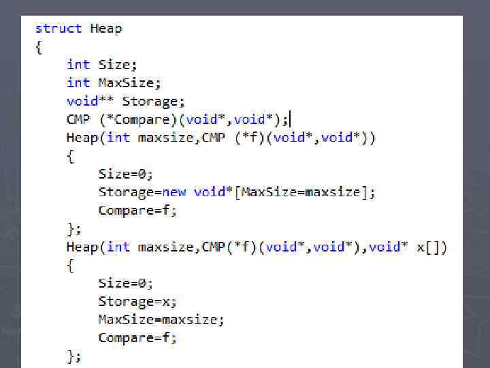Click the last 'Compare=f;' statement
The width and height of the screenshot is (490, 368).
(137, 338)
